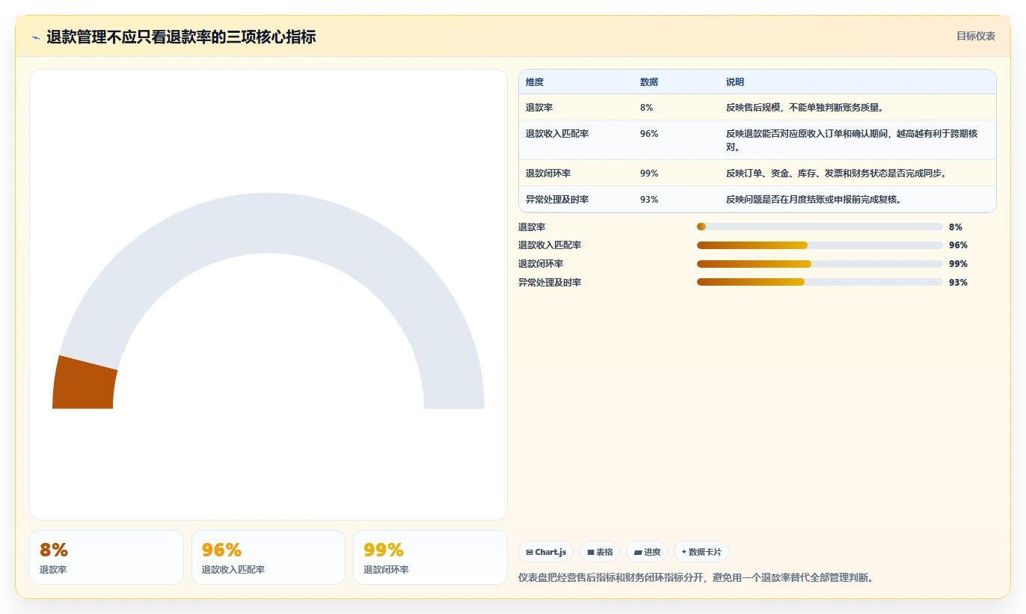The width and height of the screenshot is (1026, 614).
Task: Click the description 反映问题是否在月度结账或申报前完成复核
Action: coord(814,200)
